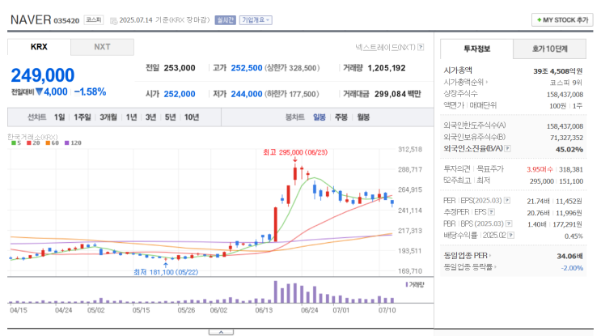This screenshot has height=336, width=601.
Task: Click the 목표주가 label
Action: [x=490, y=168]
